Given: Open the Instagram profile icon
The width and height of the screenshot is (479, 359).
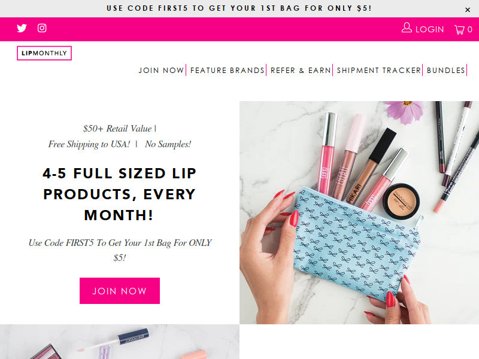Looking at the screenshot, I should click(42, 28).
